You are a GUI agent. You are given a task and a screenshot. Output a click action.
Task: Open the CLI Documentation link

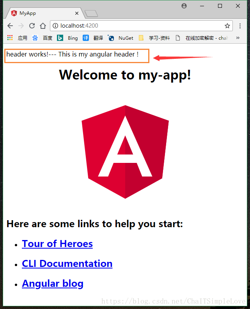[67, 264]
